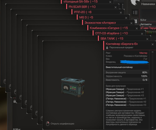Click [Лагерь Наемников] — Предложение #1
156x130 pixels.
click(x=126, y=99)
